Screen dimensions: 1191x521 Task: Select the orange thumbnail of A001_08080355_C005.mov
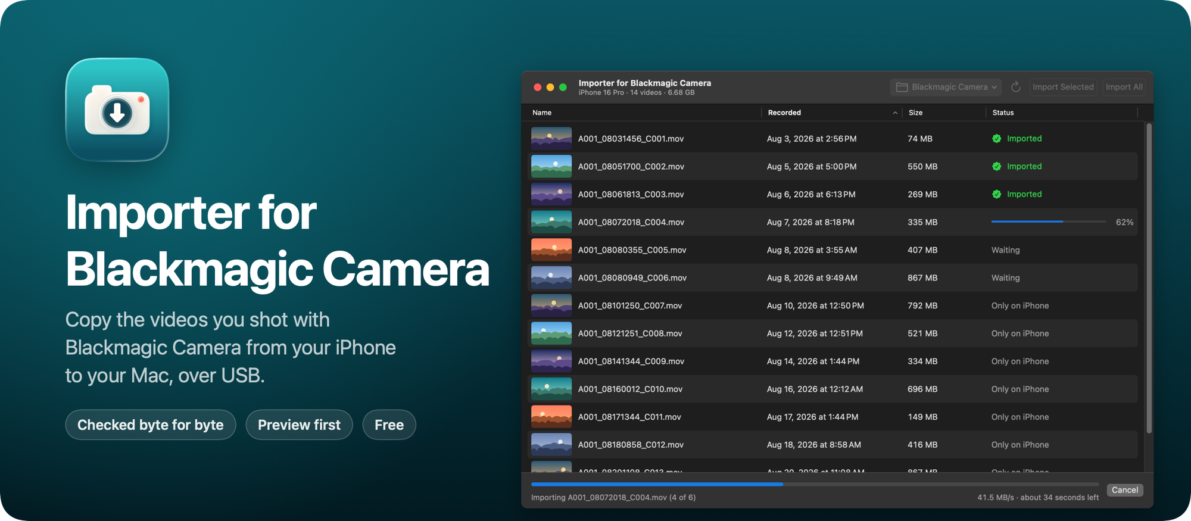click(x=551, y=250)
